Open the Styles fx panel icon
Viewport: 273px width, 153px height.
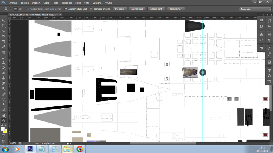(261, 48)
